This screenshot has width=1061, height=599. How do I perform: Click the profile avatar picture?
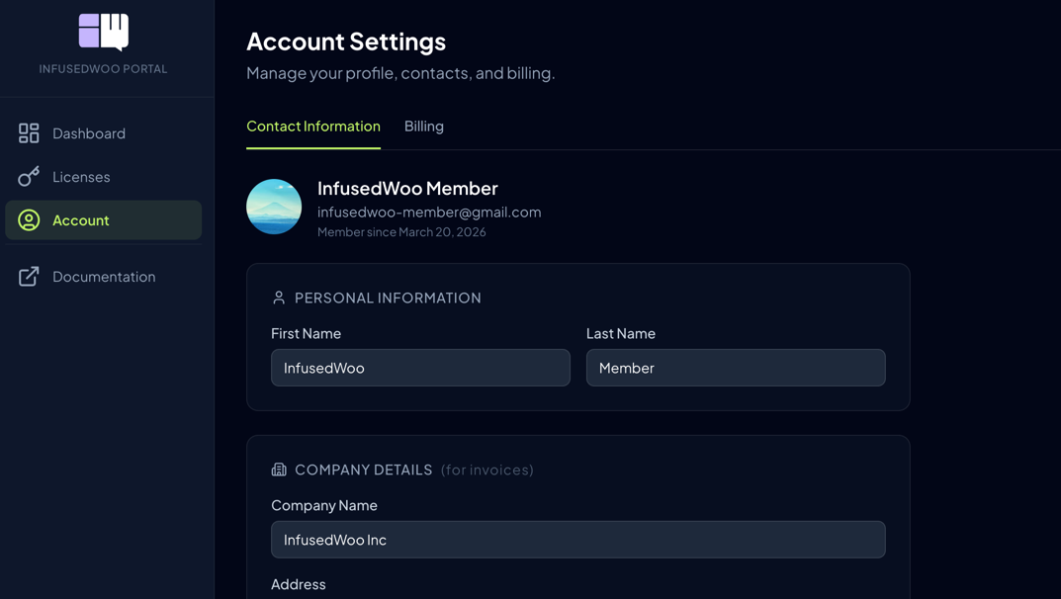click(x=274, y=207)
